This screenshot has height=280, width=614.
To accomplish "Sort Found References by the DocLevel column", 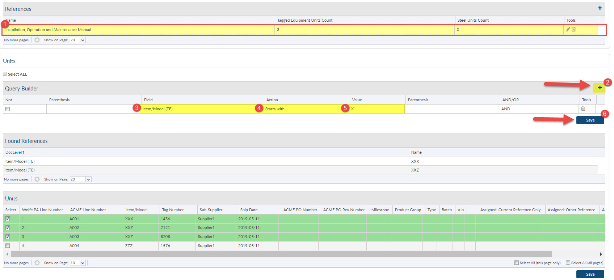I will point(15,152).
